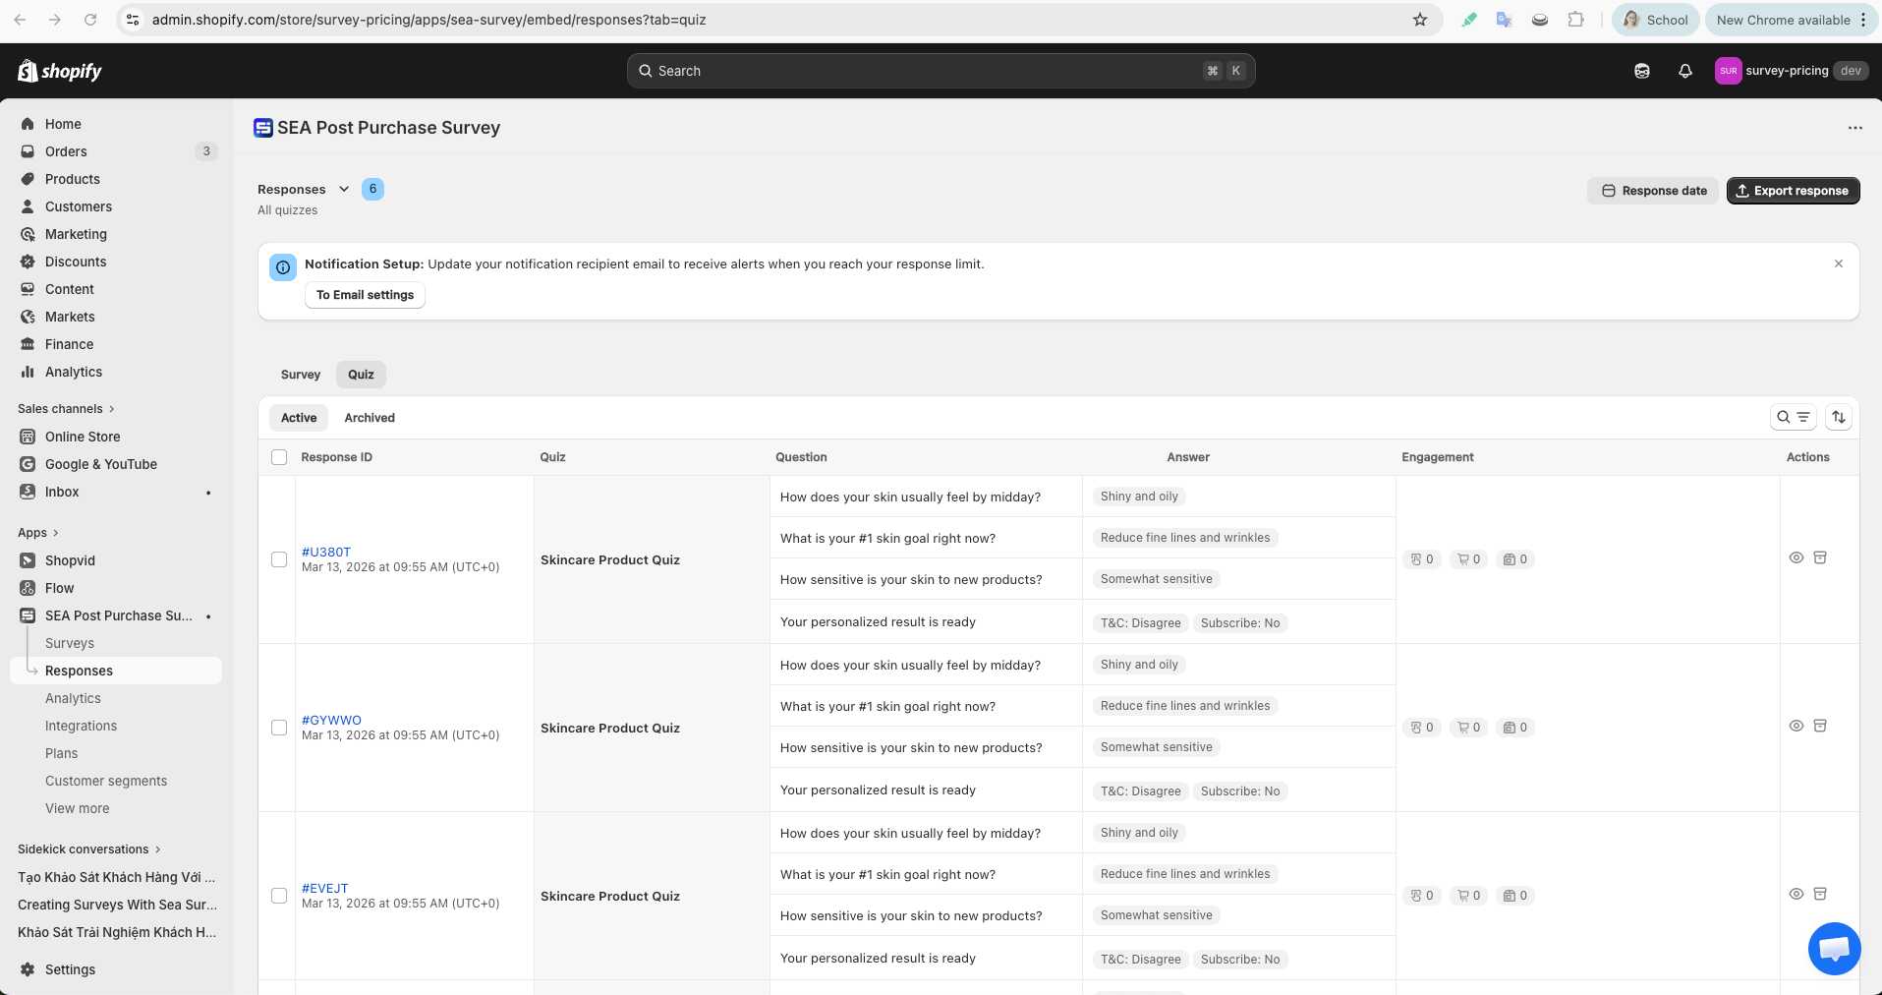
Task: Click the Settings gear icon
Action: point(28,969)
